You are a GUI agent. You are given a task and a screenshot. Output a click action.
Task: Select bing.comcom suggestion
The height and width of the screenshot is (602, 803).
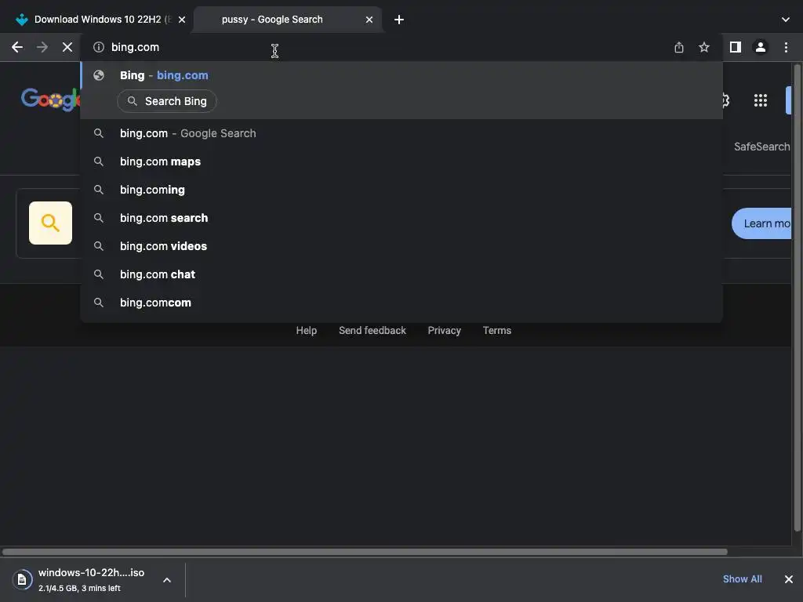(401, 302)
